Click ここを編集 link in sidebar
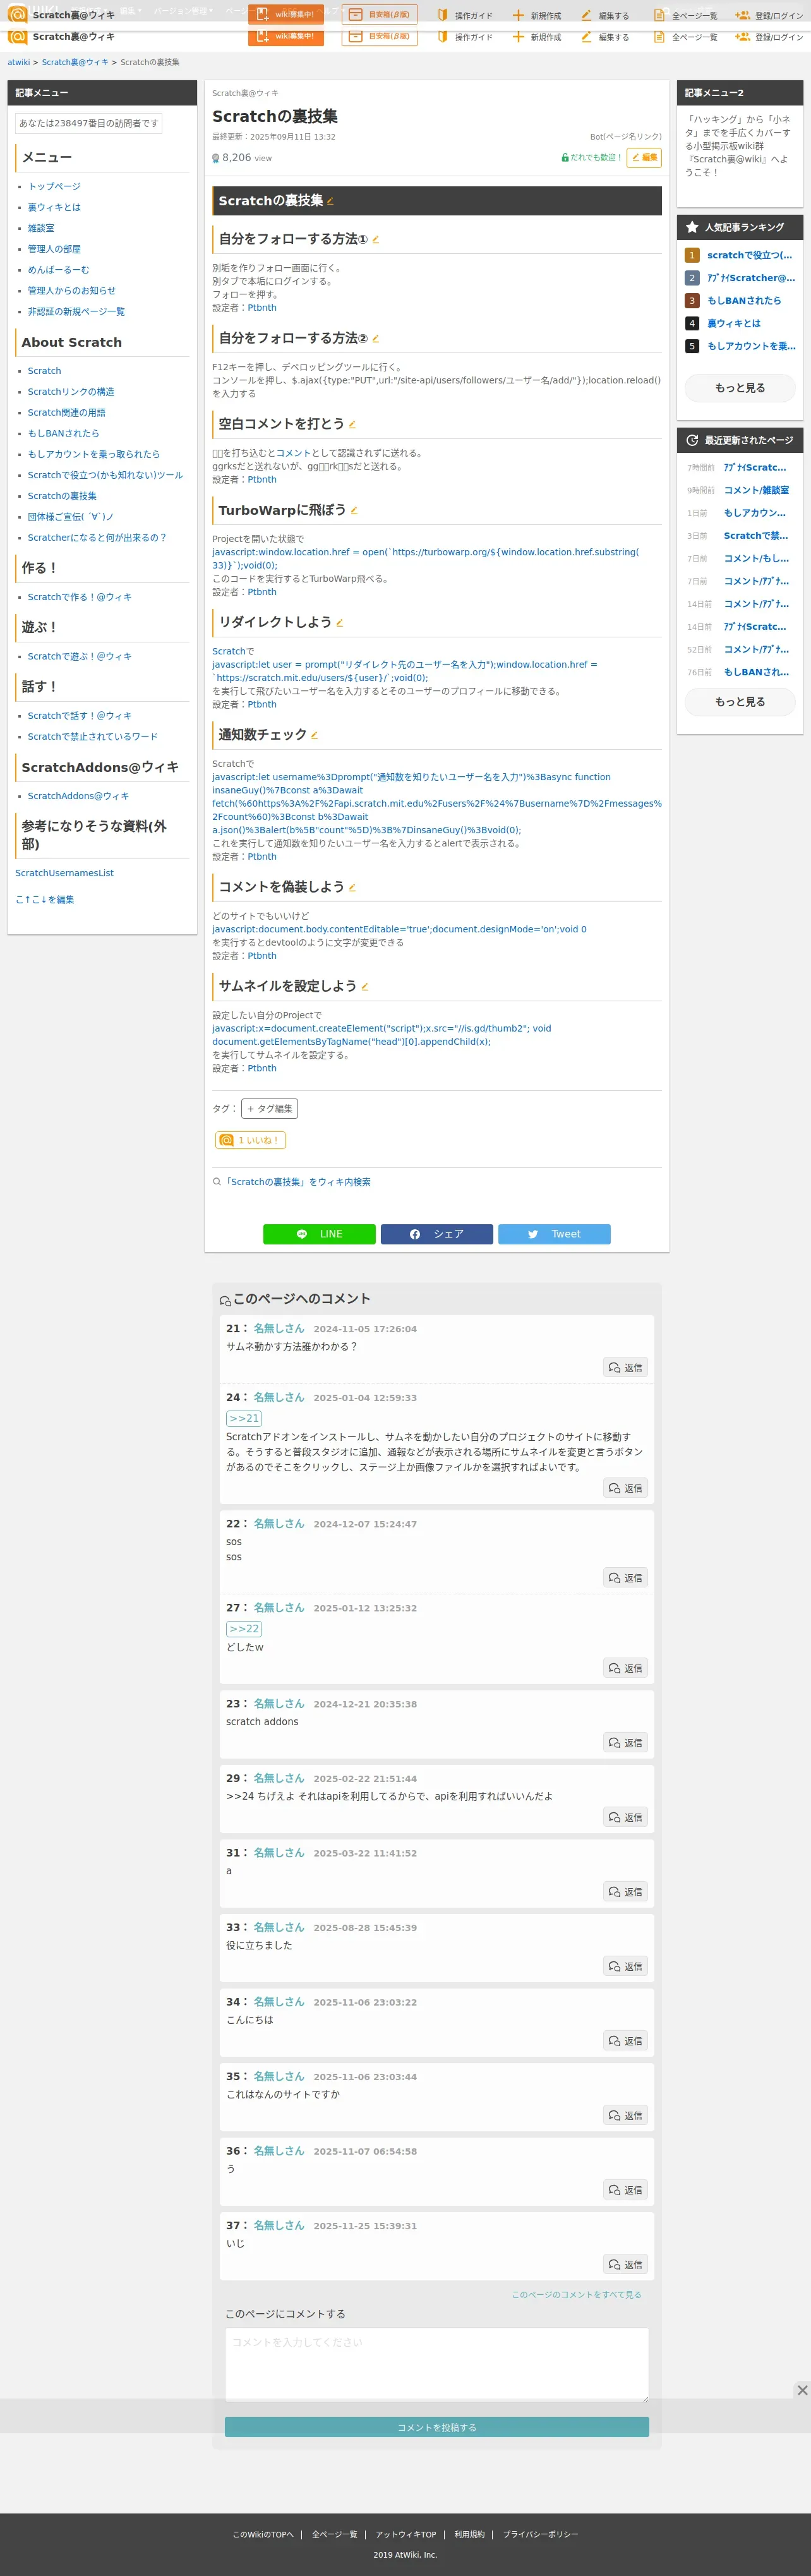Image resolution: width=811 pixels, height=2576 pixels. coord(44,899)
